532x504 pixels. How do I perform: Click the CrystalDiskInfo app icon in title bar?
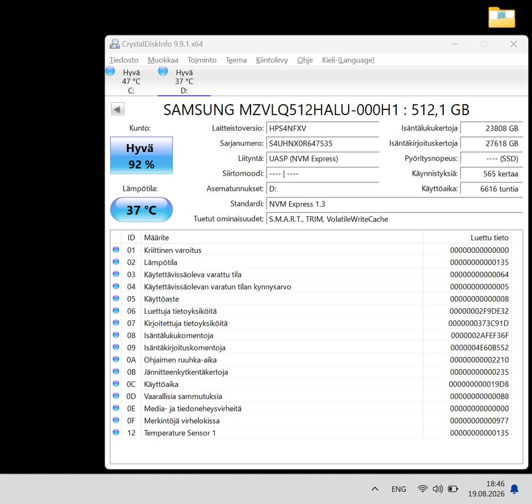[115, 44]
